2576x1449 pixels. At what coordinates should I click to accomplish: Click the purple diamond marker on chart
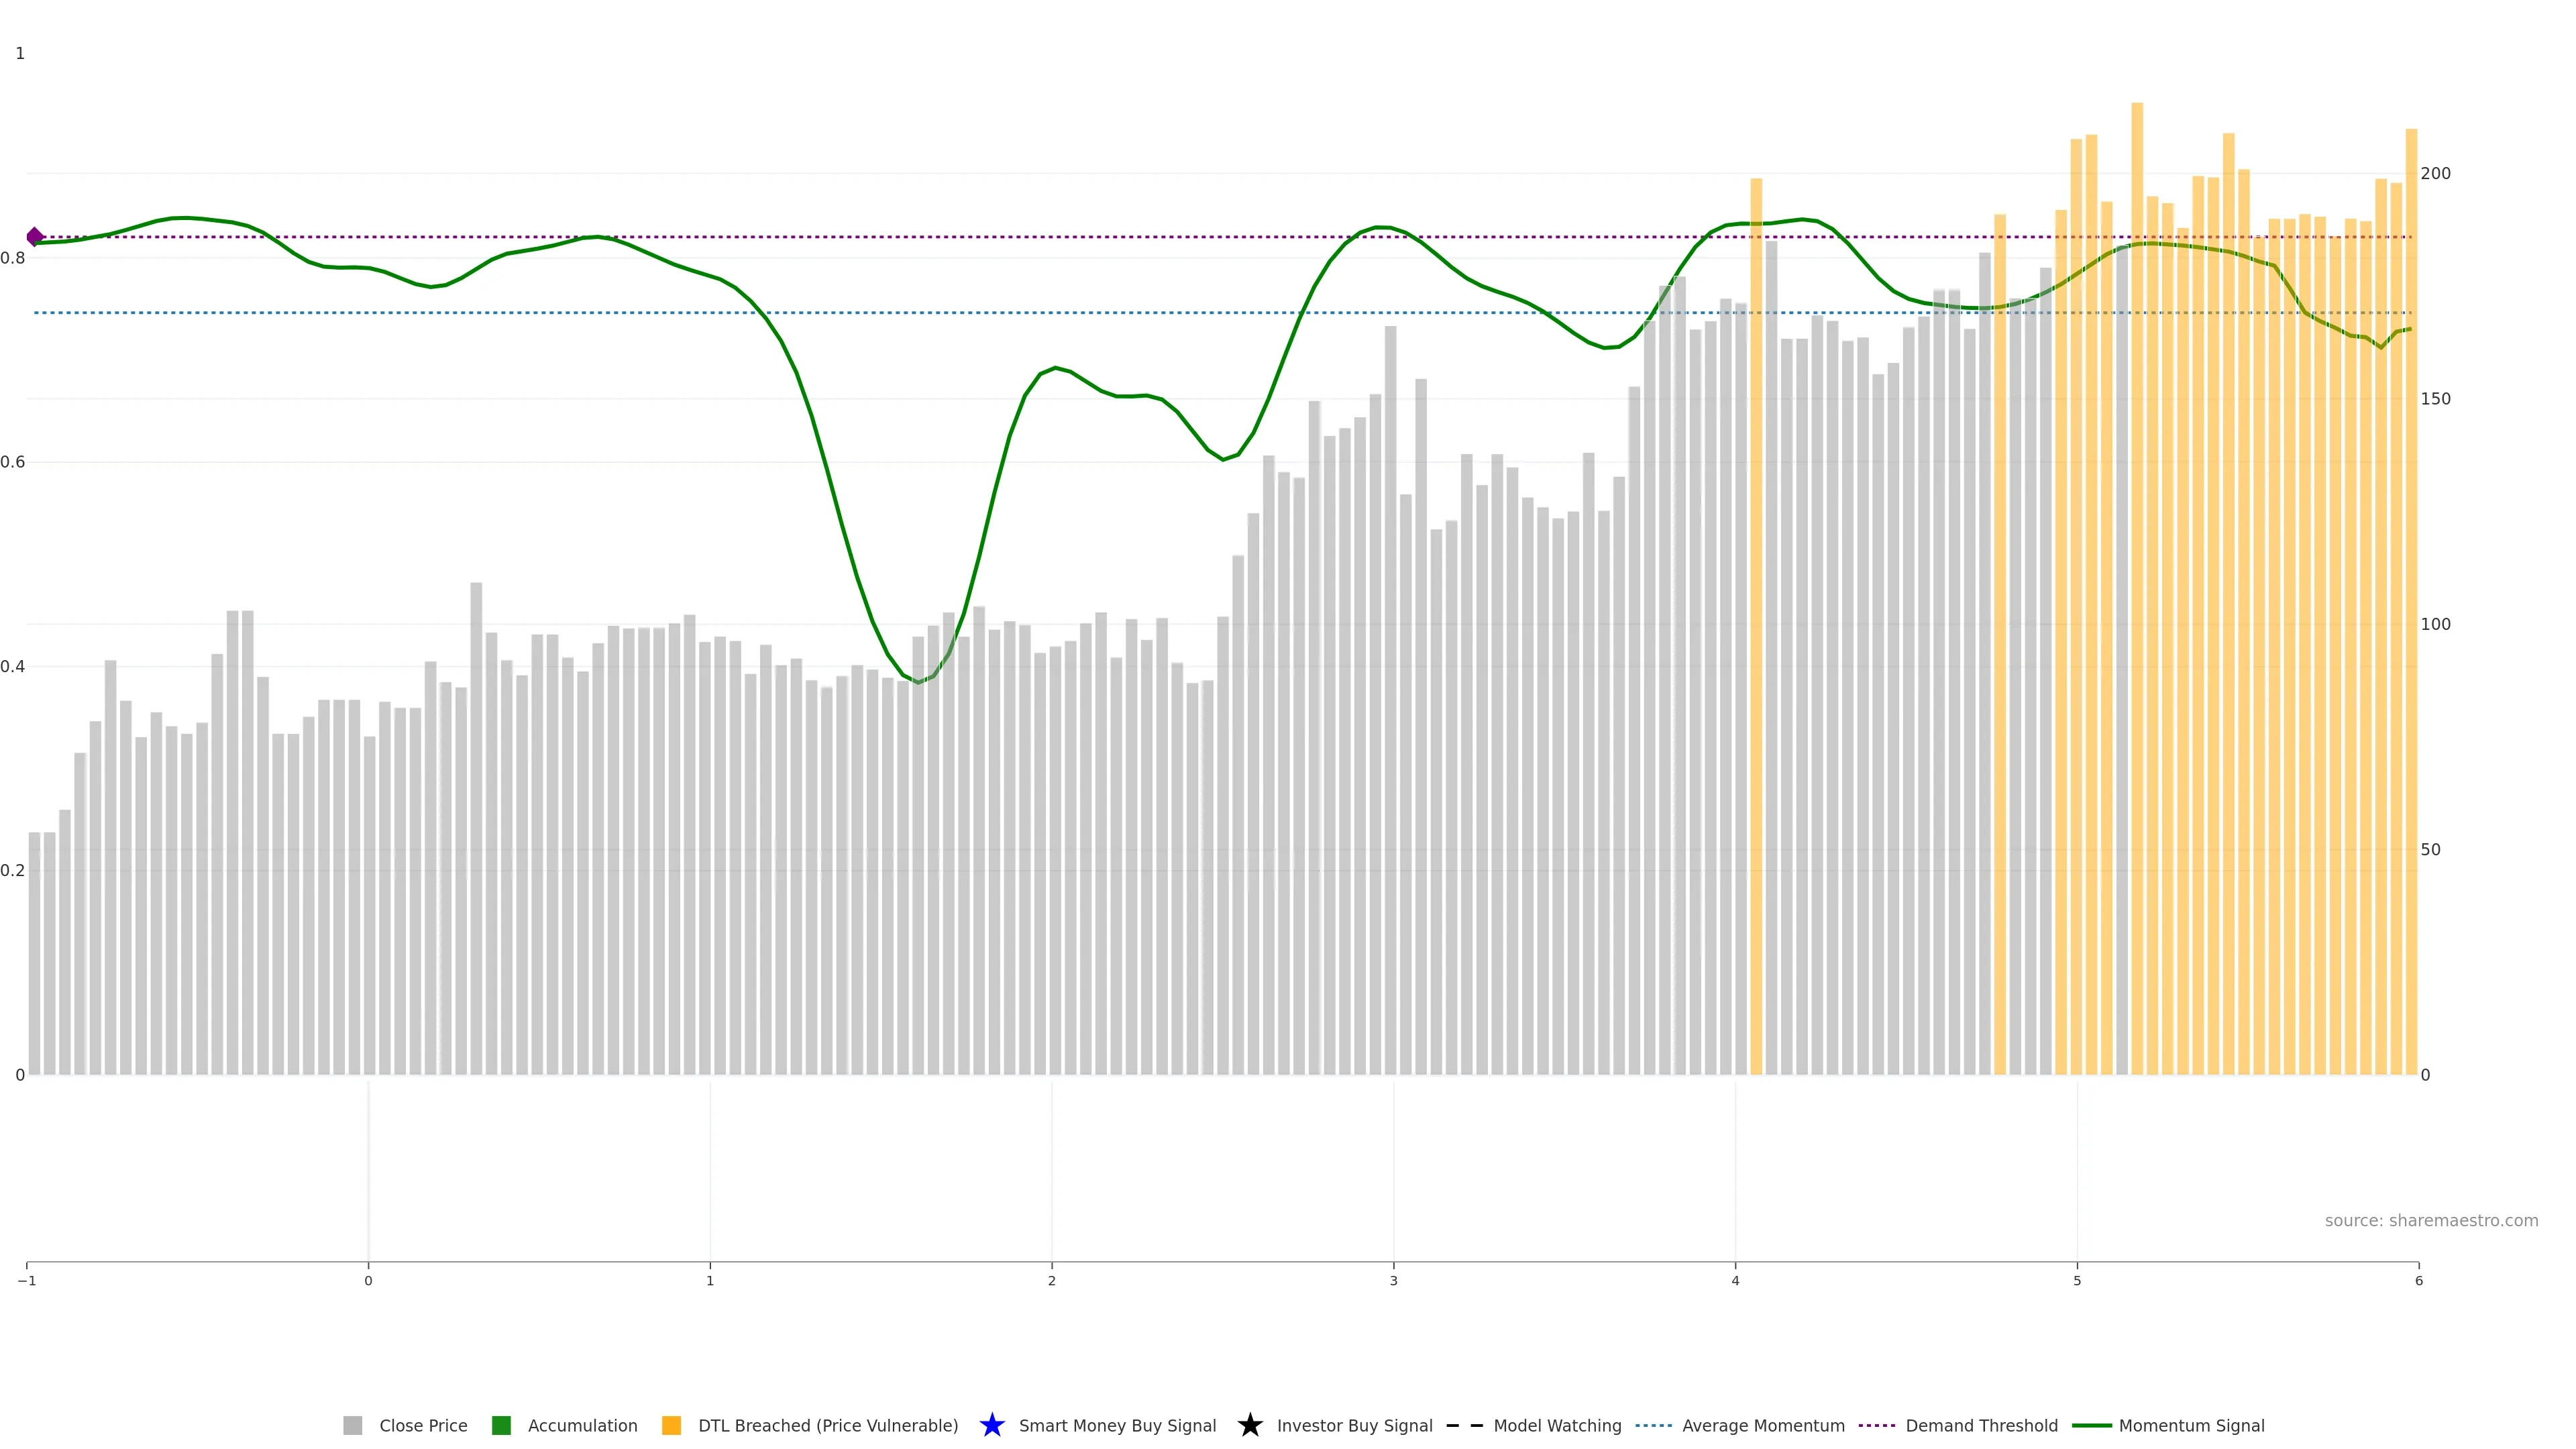click(35, 237)
